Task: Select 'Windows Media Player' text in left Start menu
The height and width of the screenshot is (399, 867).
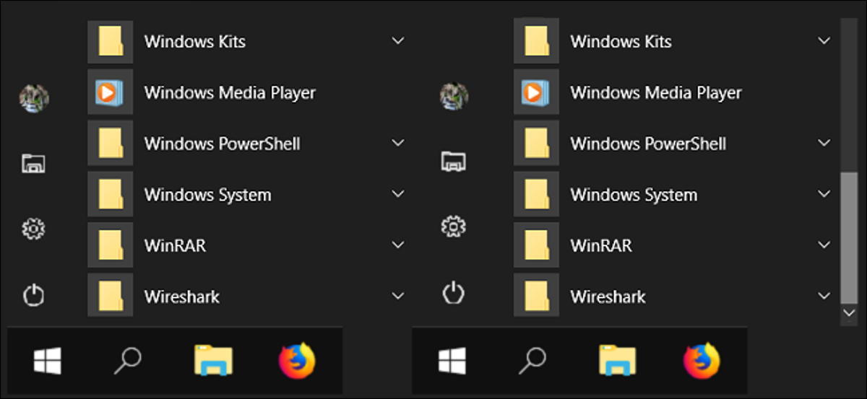Action: click(x=230, y=92)
